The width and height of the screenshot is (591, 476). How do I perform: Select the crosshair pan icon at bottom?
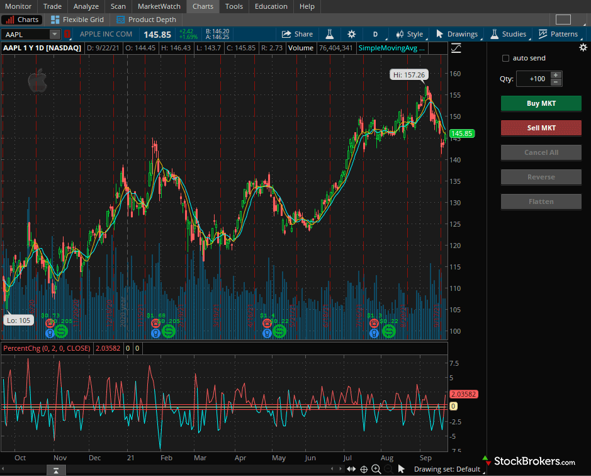(364, 469)
